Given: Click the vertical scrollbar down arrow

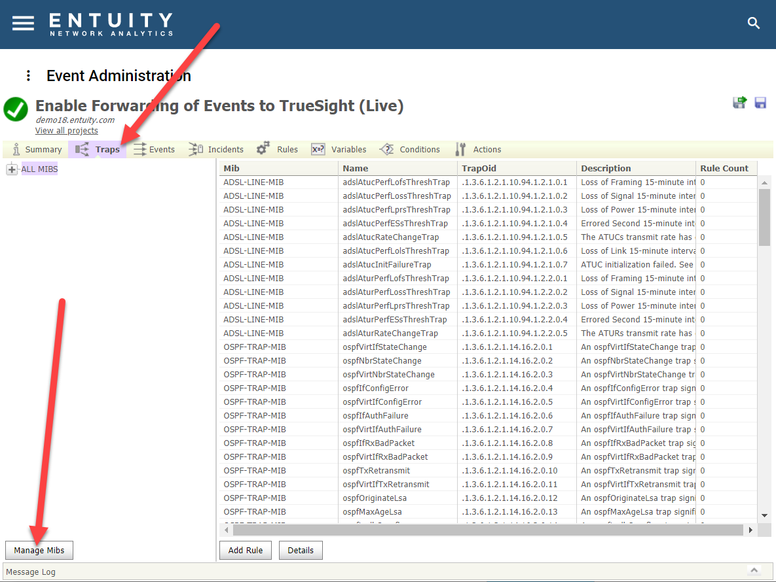Looking at the screenshot, I should pos(765,515).
